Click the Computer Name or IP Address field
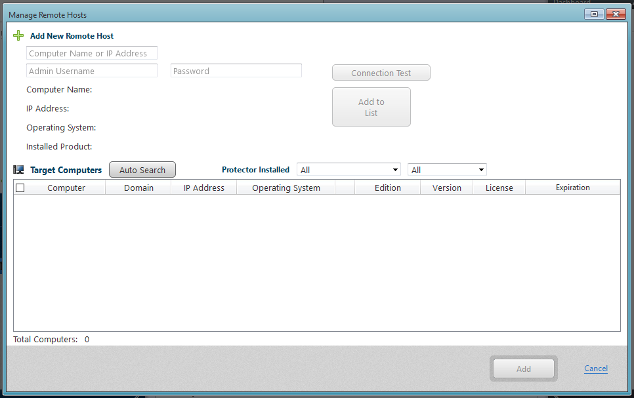This screenshot has height=398, width=634. tap(91, 52)
